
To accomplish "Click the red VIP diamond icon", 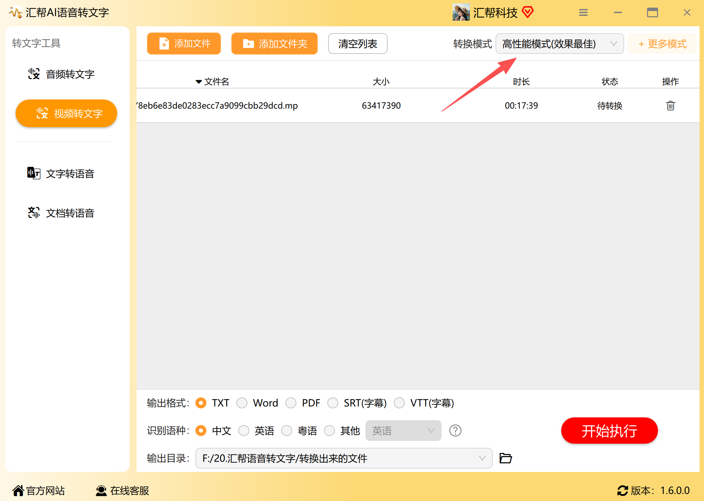I will coord(528,12).
